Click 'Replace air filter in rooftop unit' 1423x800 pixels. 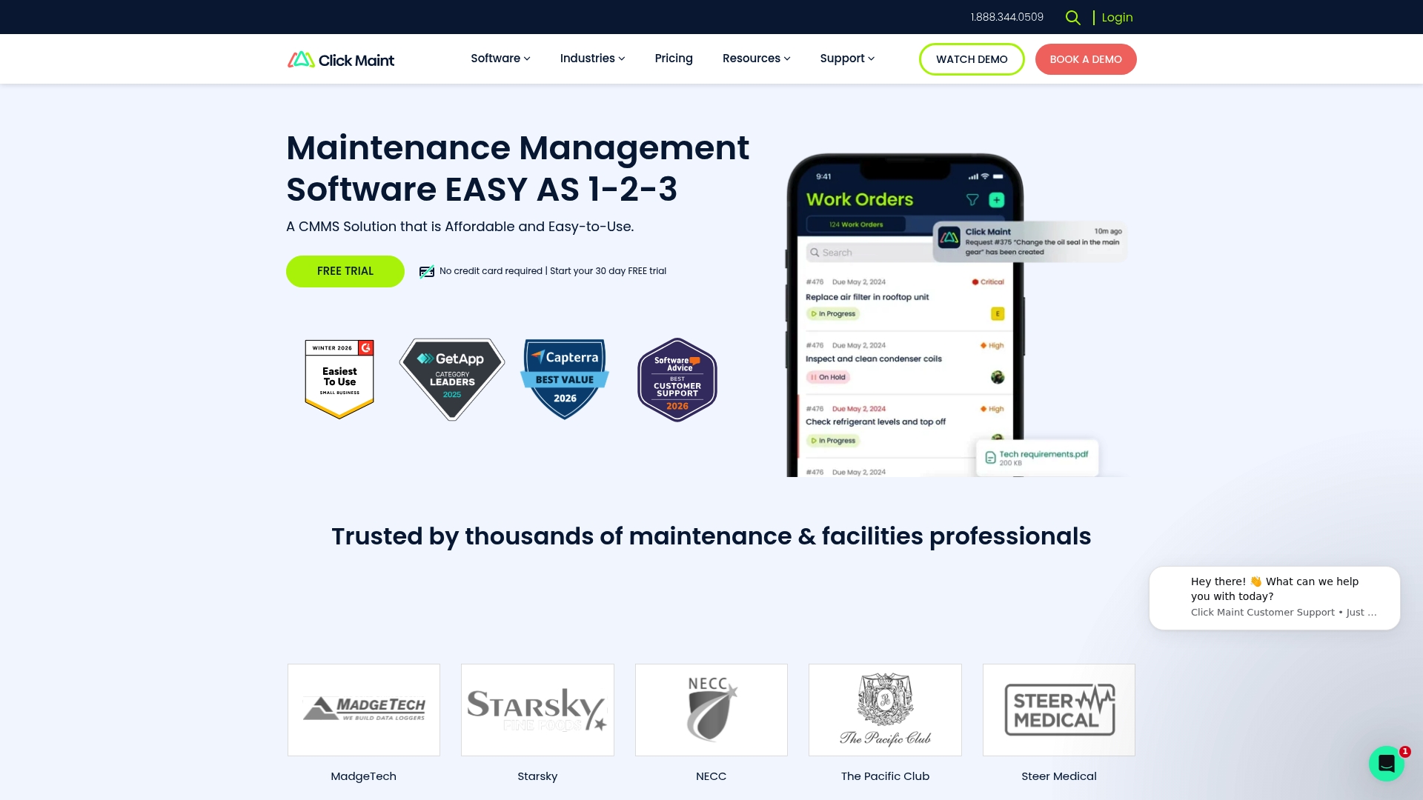[x=867, y=297]
